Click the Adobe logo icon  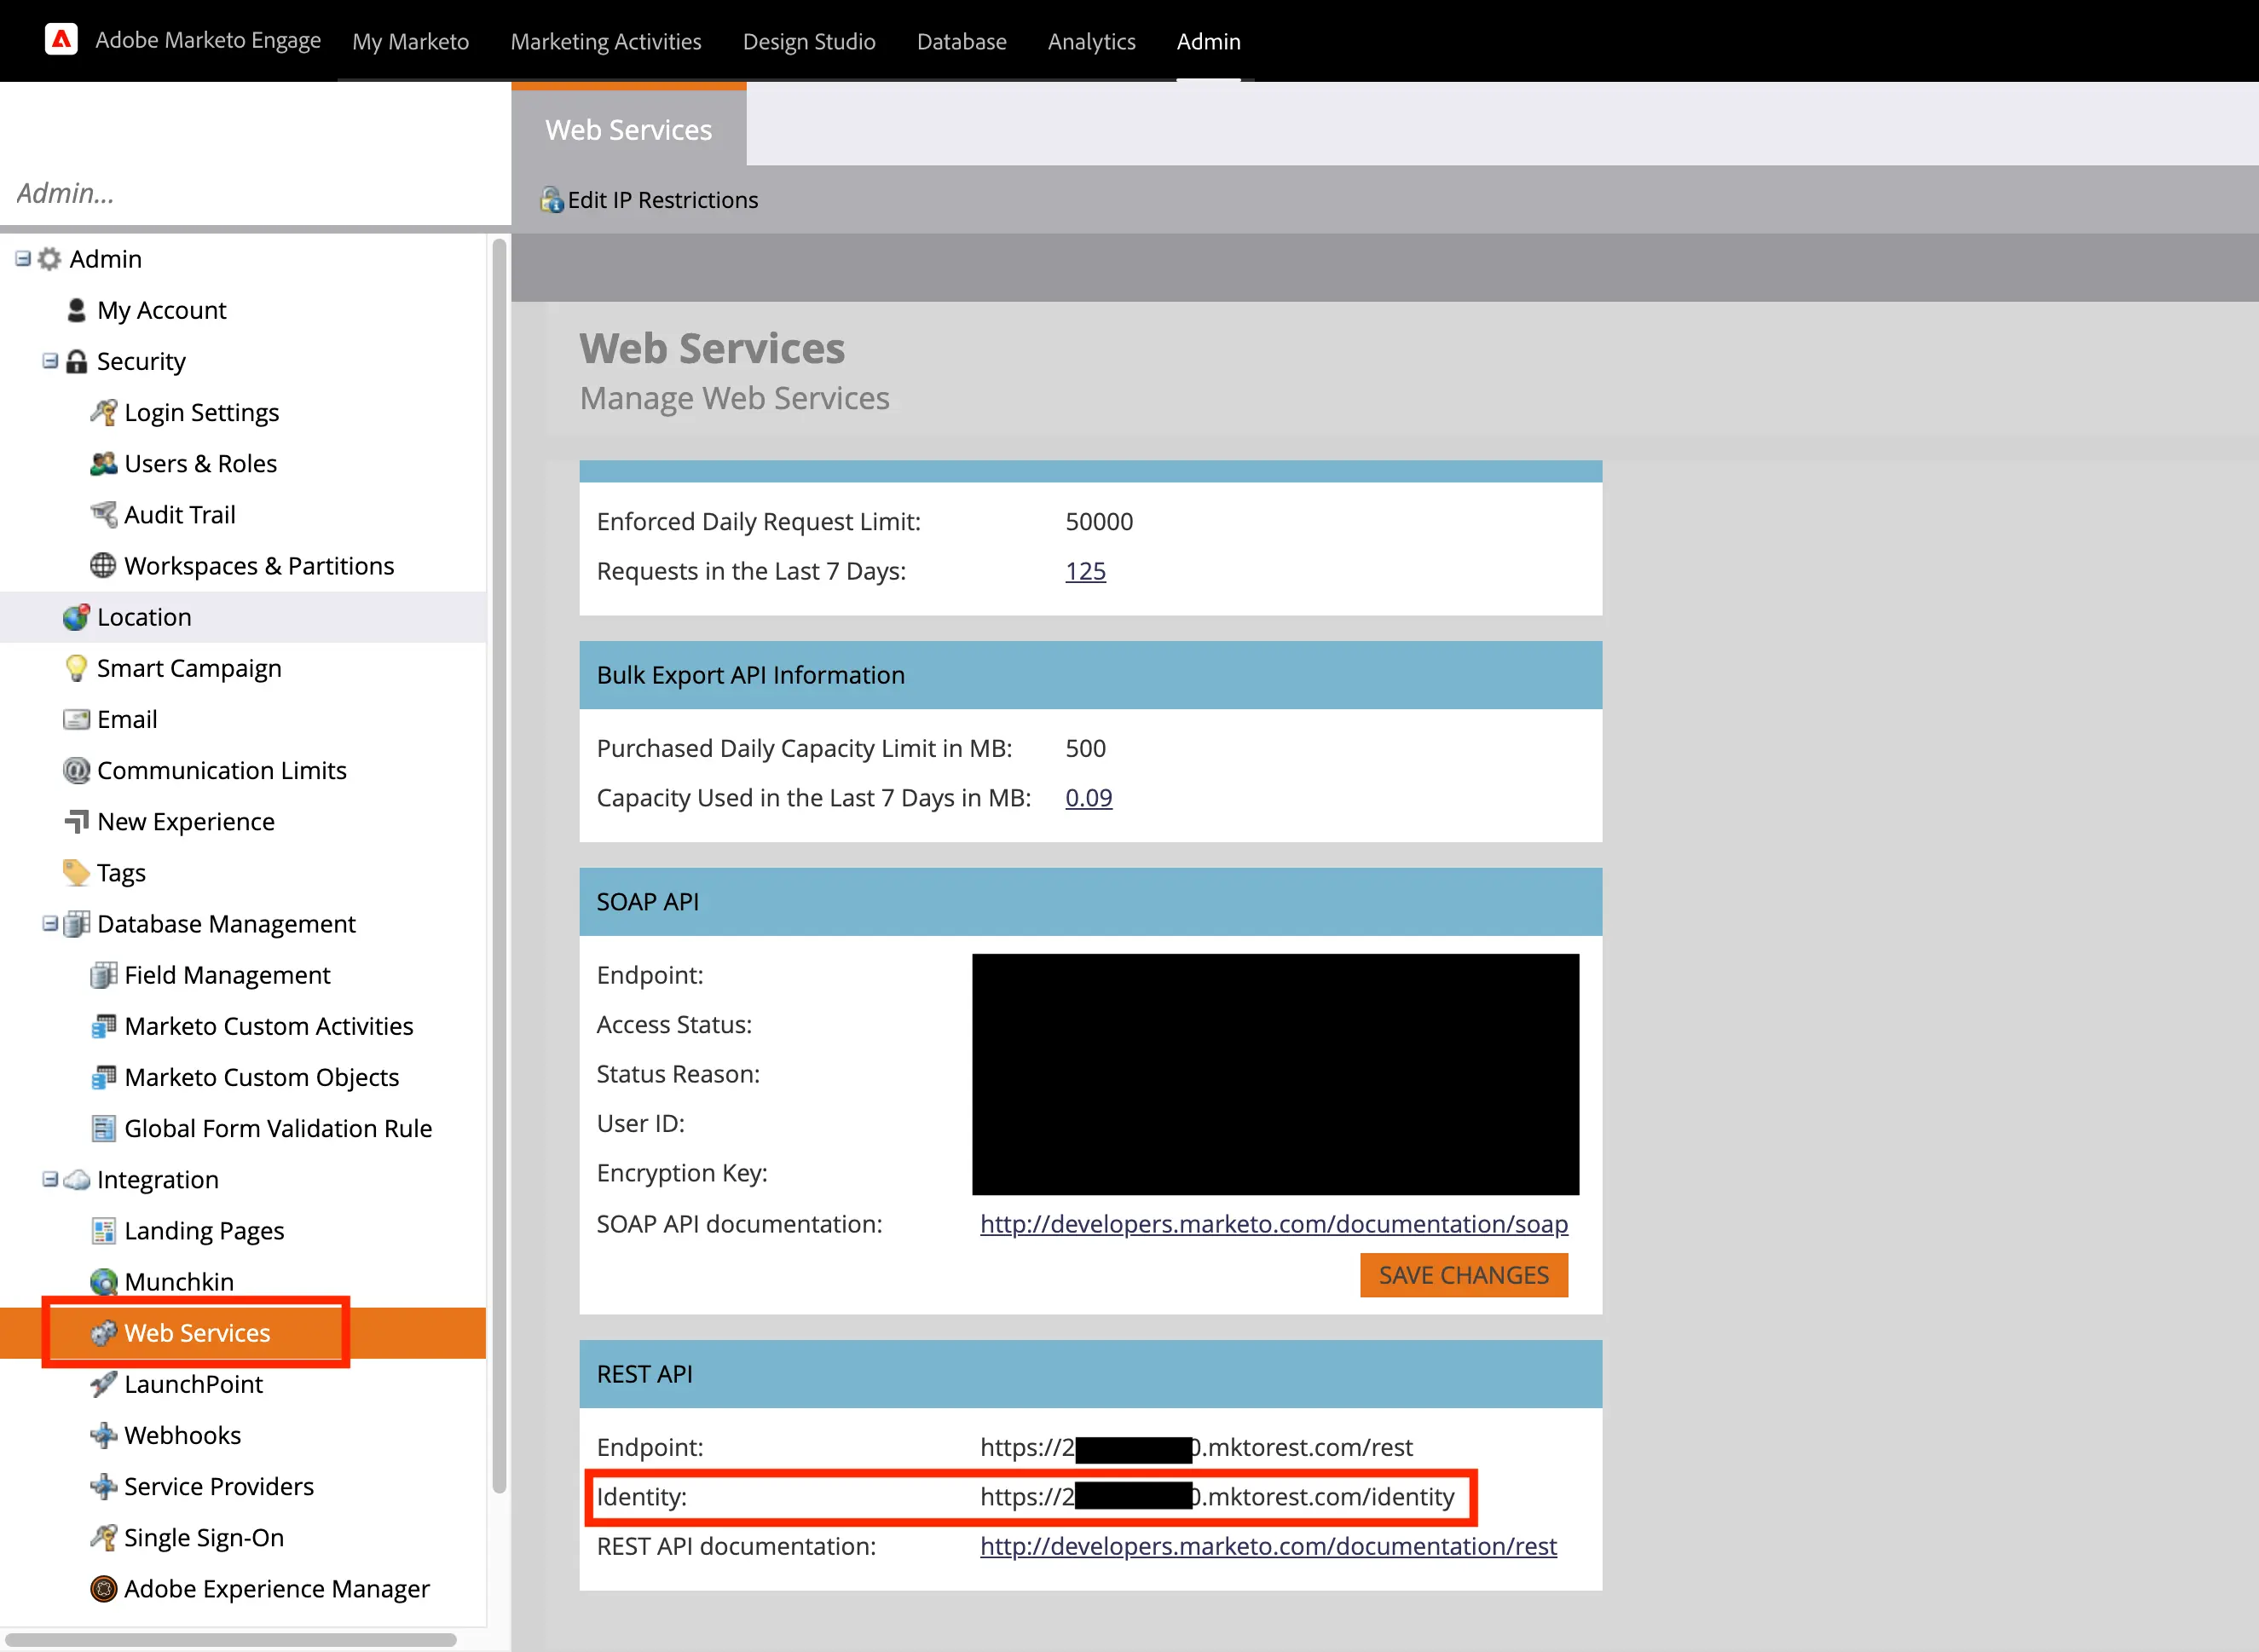pos(61,40)
